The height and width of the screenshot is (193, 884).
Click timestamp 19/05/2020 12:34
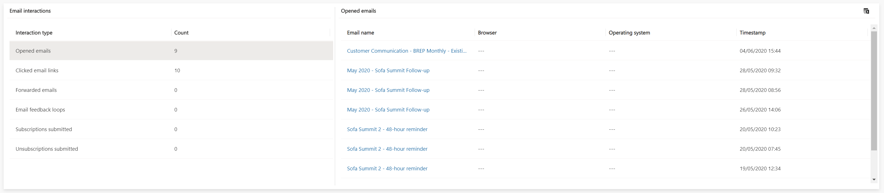click(x=760, y=168)
